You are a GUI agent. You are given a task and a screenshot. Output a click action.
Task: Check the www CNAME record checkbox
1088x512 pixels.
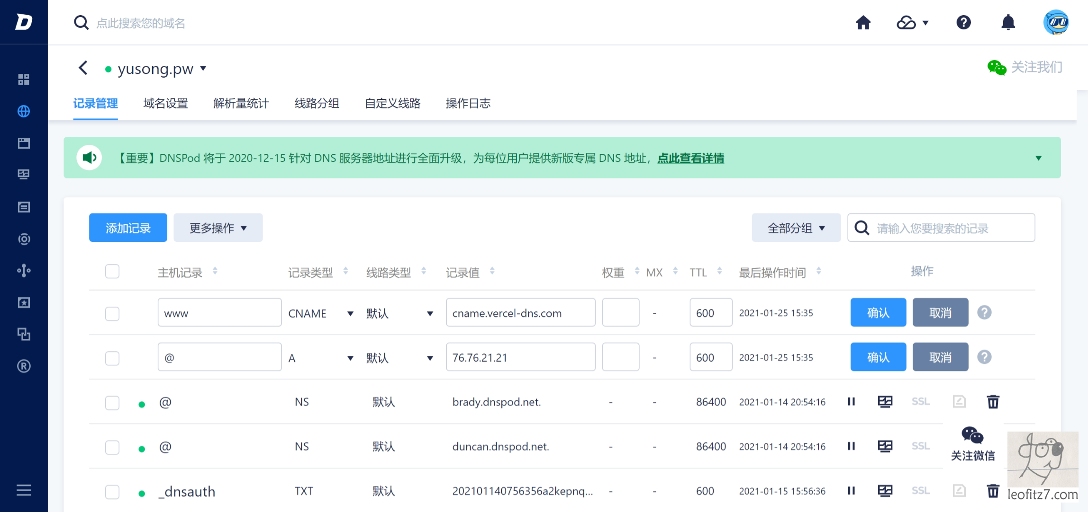[112, 313]
